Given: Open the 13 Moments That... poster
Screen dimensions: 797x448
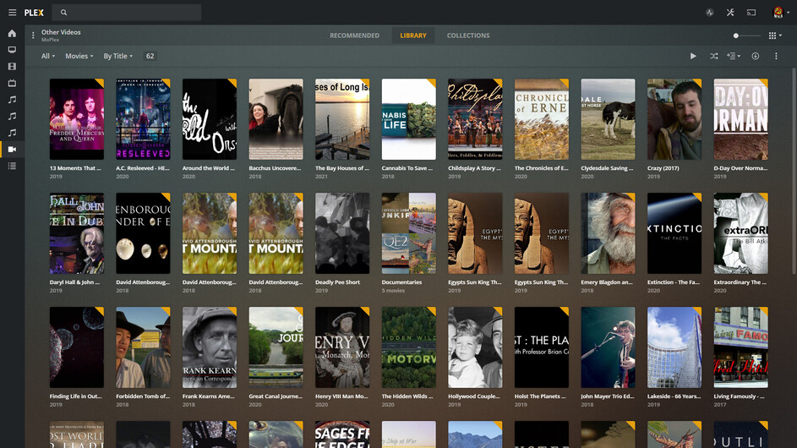Looking at the screenshot, I should click(77, 119).
